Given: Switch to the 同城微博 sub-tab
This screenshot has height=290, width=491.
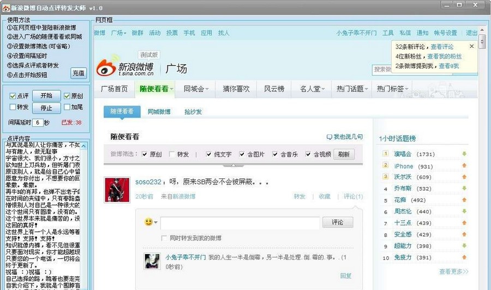Looking at the screenshot, I should tap(159, 112).
